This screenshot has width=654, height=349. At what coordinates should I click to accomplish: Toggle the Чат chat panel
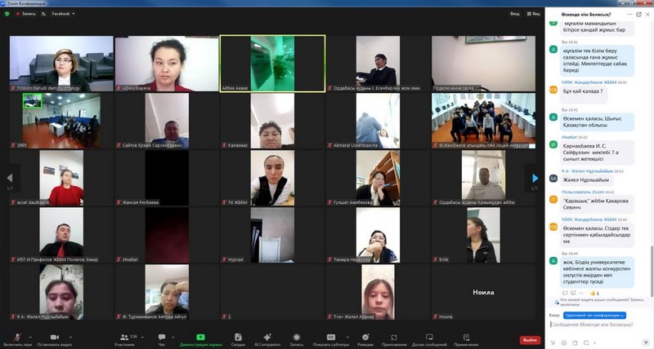[162, 339]
